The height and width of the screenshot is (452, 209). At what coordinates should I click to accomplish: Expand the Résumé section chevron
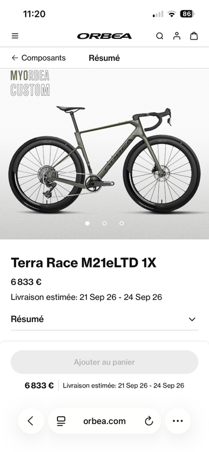pyautogui.click(x=192, y=319)
